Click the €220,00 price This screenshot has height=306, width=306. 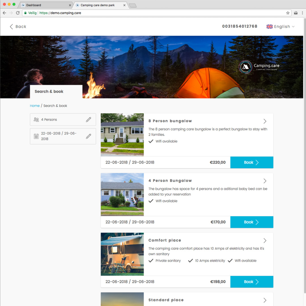pyautogui.click(x=218, y=162)
